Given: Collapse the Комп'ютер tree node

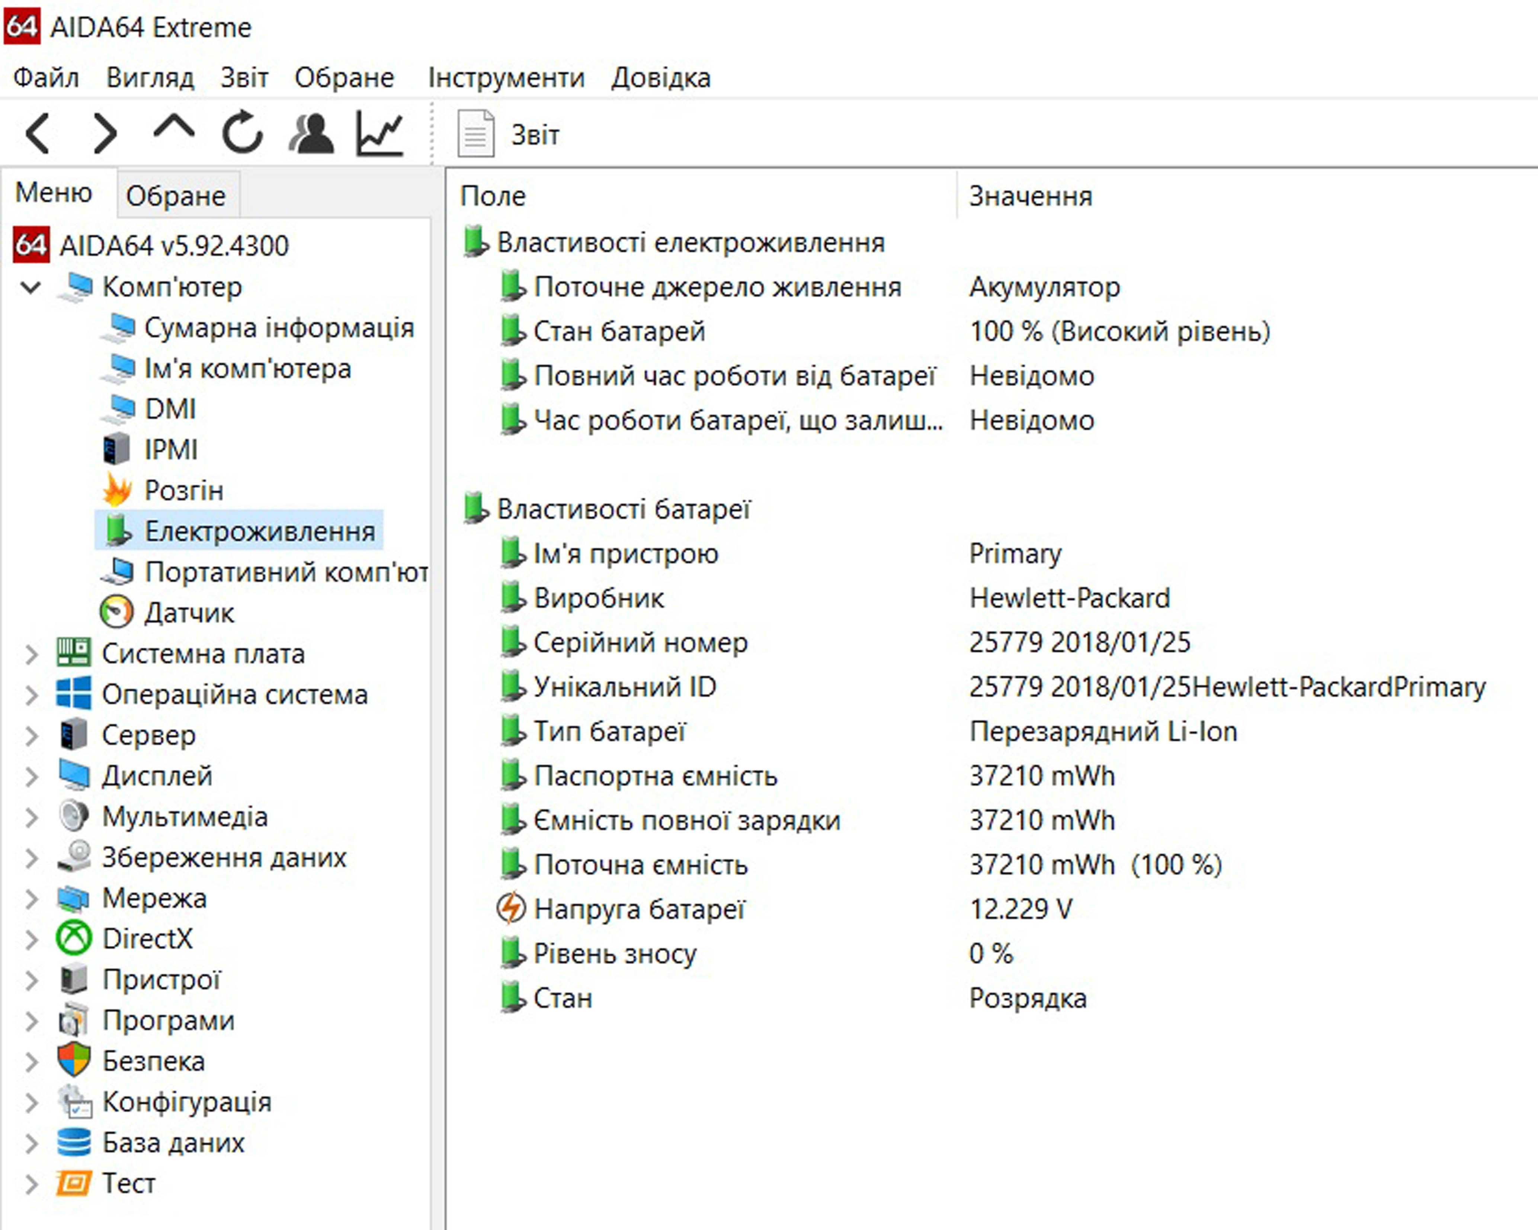Looking at the screenshot, I should 31,288.
